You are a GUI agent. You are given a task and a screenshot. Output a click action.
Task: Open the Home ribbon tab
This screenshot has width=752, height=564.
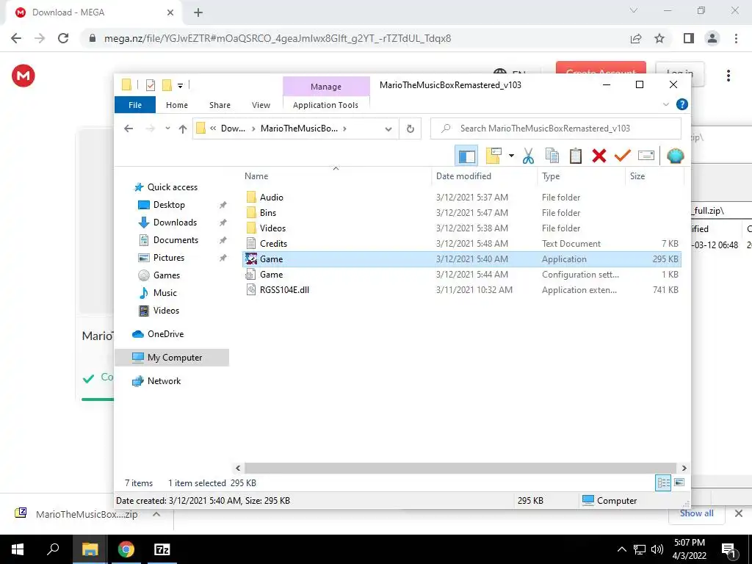pyautogui.click(x=177, y=105)
